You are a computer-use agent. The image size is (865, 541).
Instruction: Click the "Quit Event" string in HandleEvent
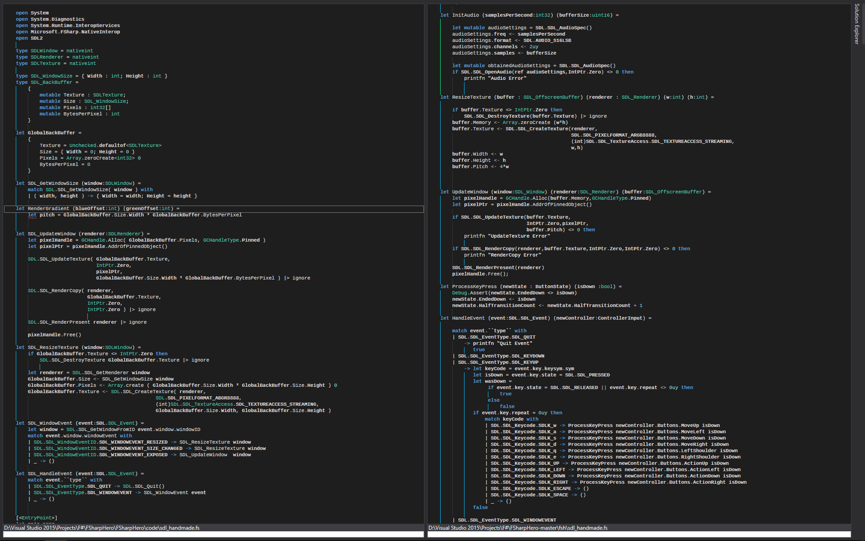coord(514,344)
